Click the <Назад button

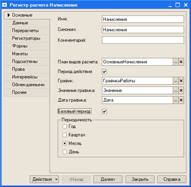[x=76, y=179]
